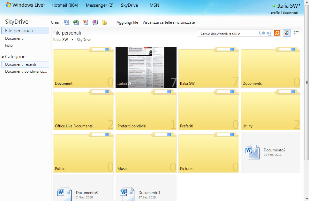Expand the Italia SW account menu
309x201 pixels.
[x=289, y=6]
